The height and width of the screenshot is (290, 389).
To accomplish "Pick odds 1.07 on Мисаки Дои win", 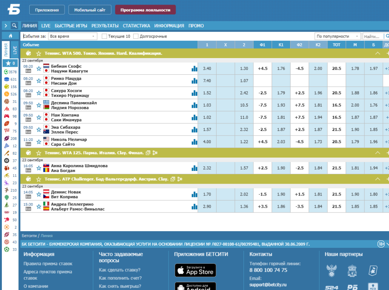I will pyautogui.click(x=244, y=81).
